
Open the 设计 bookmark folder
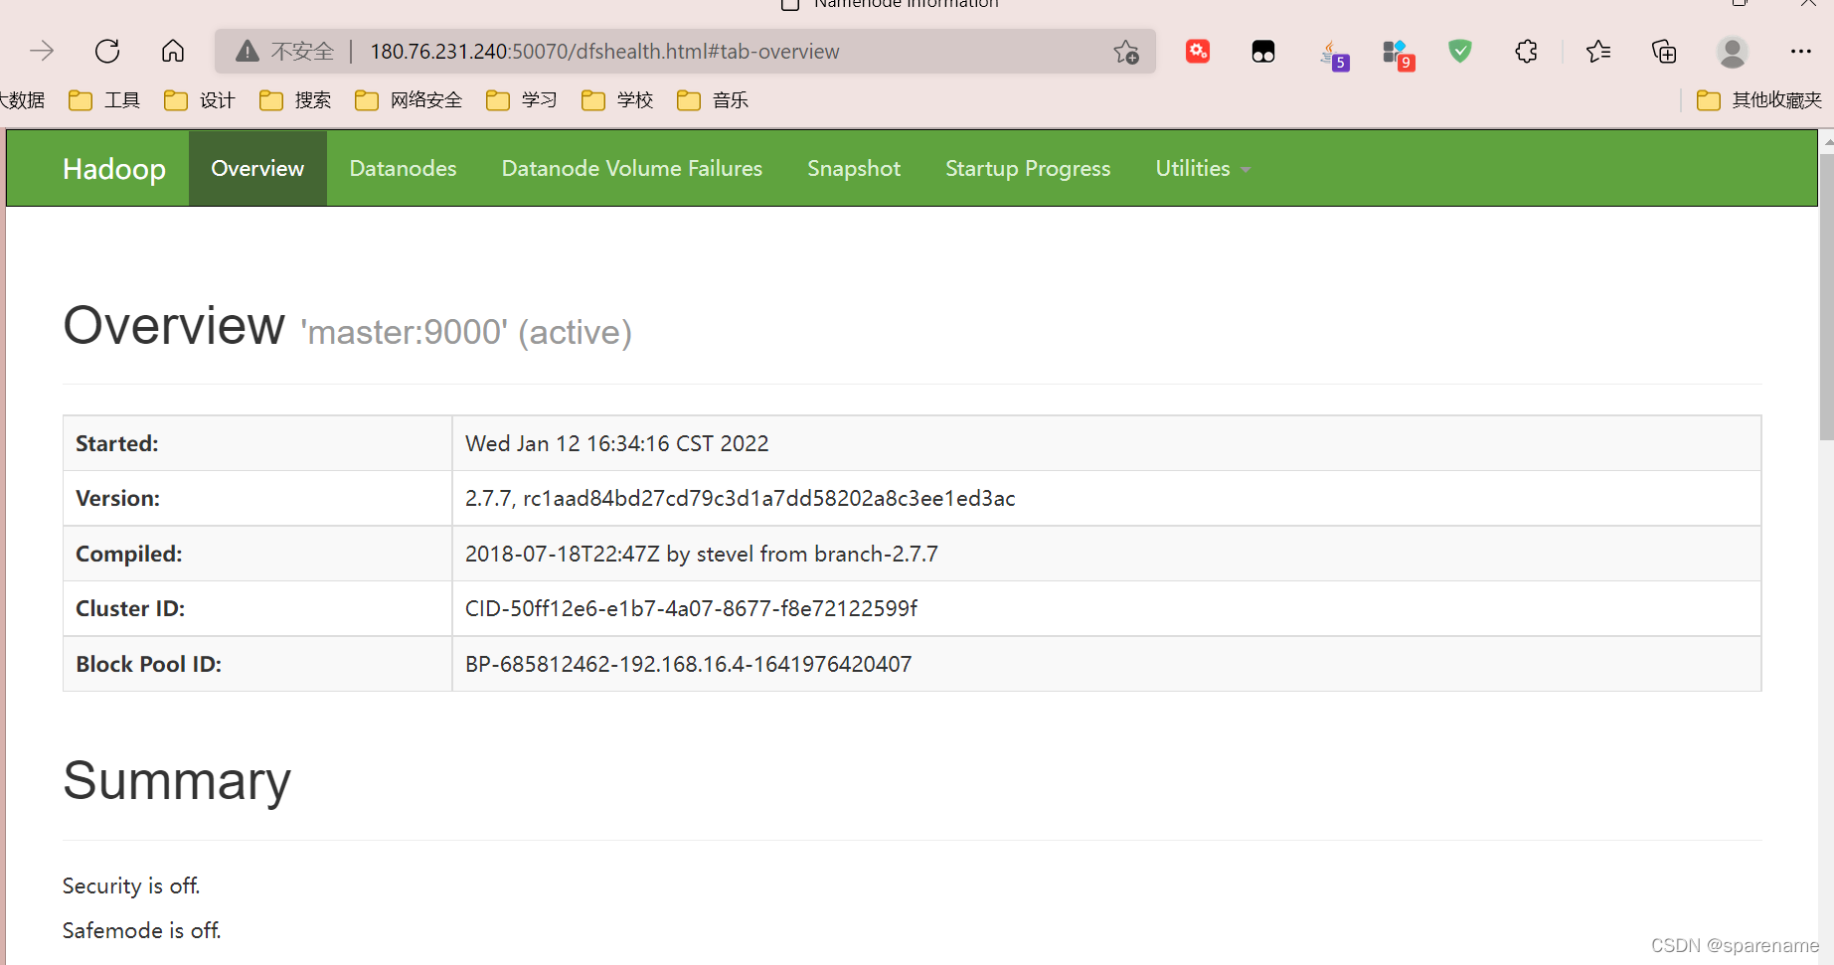coord(200,100)
